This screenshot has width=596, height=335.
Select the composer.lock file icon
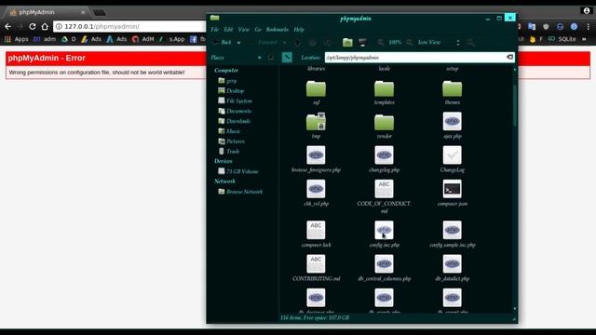tap(316, 230)
